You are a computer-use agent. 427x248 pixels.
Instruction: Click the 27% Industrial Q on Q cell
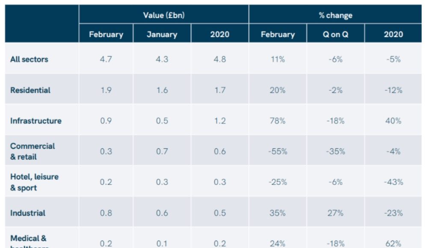(335, 213)
